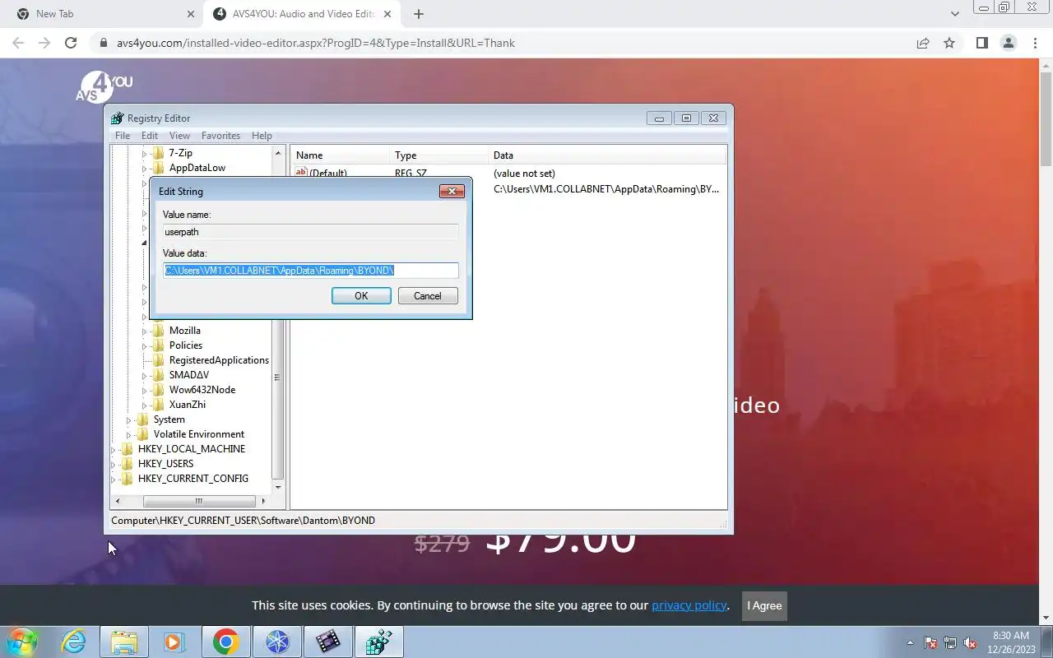Open the blue atom taskbar application
1053x658 pixels.
(x=276, y=642)
